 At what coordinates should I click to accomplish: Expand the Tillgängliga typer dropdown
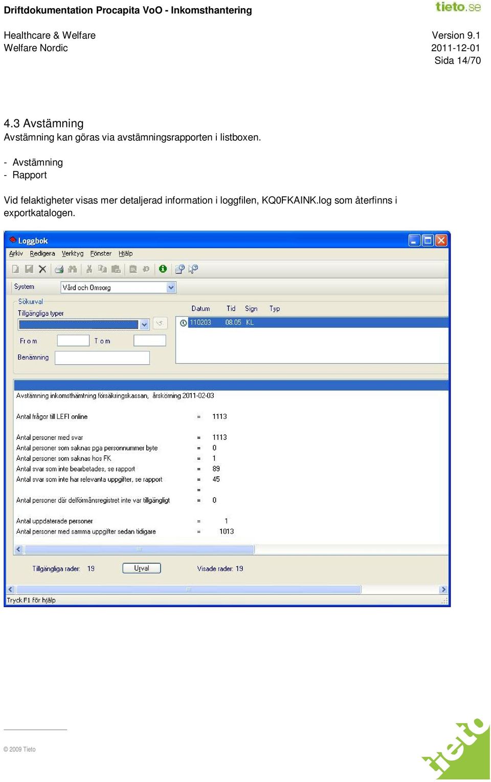pyautogui.click(x=144, y=324)
